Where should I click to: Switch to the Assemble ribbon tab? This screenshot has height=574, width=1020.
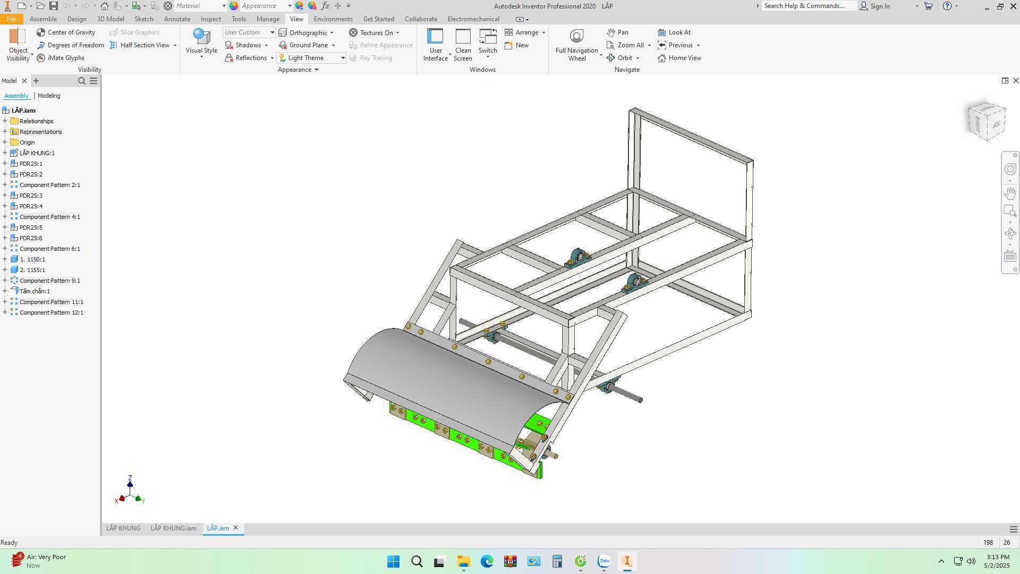click(43, 19)
